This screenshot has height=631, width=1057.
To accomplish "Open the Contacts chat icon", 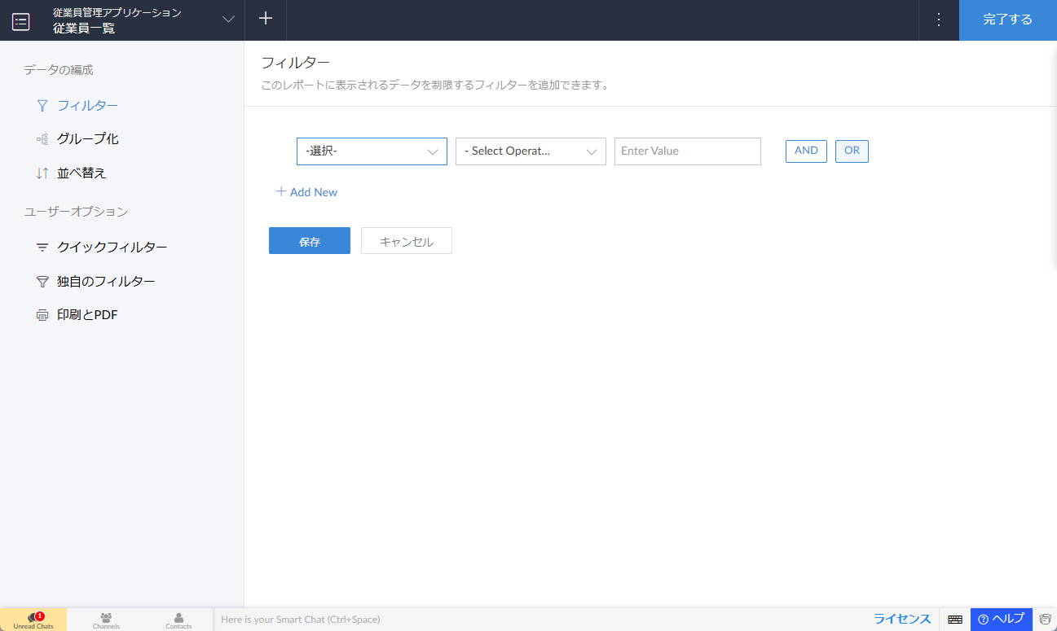I will point(178,620).
